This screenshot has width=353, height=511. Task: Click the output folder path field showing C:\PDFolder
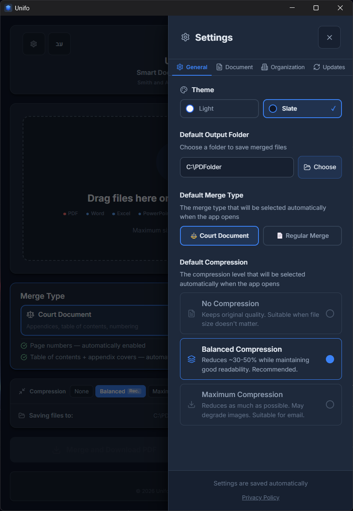(237, 167)
